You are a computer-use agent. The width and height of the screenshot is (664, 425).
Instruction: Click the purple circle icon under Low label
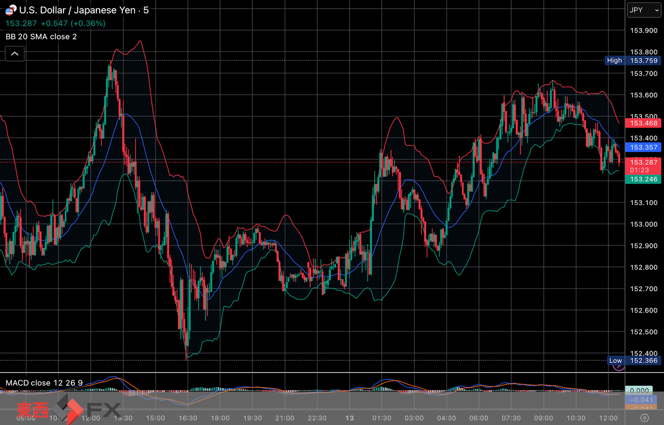coord(618,367)
